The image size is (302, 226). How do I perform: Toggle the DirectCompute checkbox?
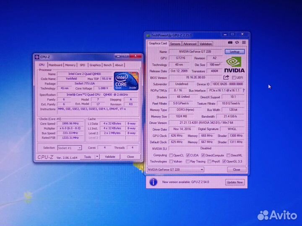pos(203,155)
